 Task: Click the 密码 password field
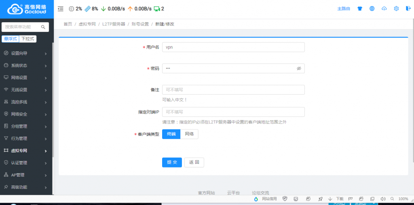233,68
